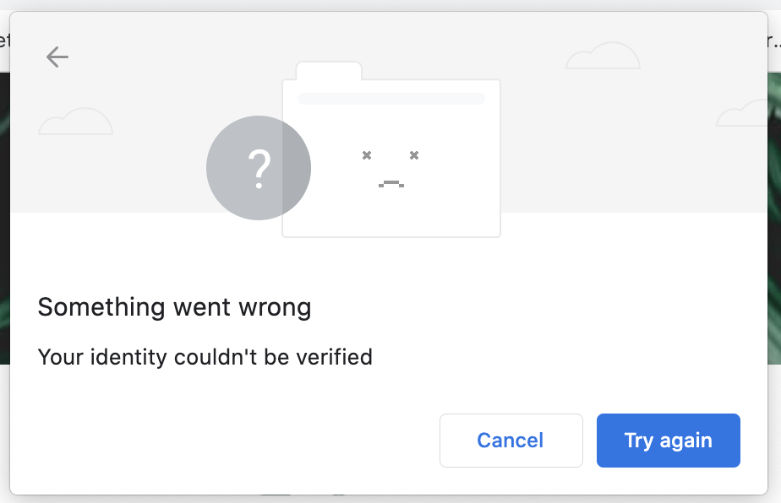Click the "Something went wrong" heading
This screenshot has height=503, width=781.
click(x=174, y=307)
